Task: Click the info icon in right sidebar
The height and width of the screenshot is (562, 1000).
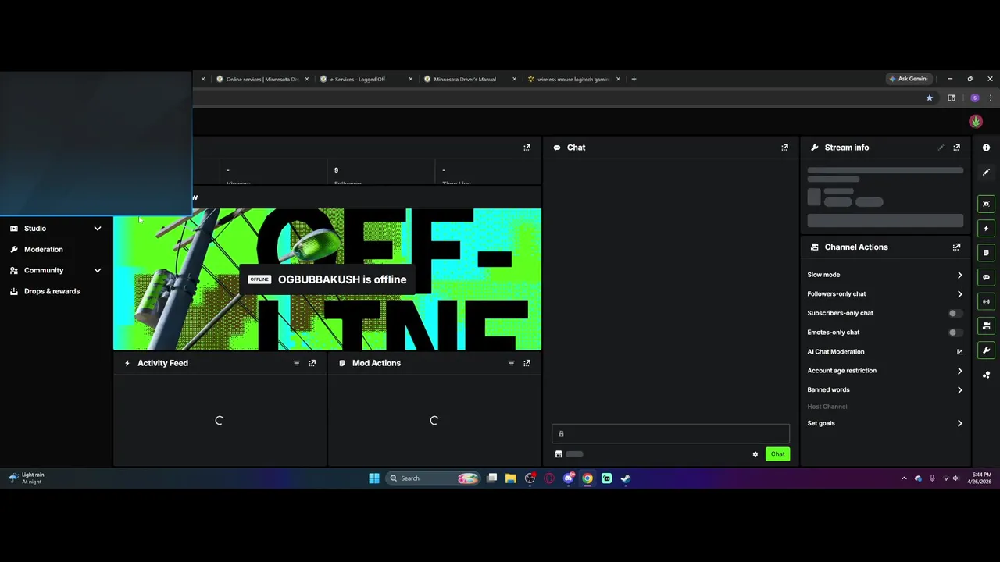Action: pyautogui.click(x=986, y=148)
